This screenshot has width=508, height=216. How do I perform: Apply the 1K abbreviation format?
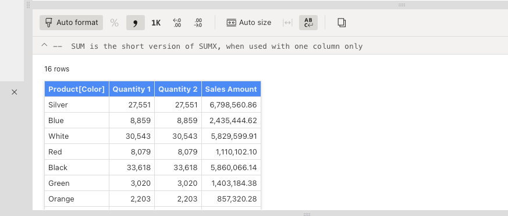[156, 23]
